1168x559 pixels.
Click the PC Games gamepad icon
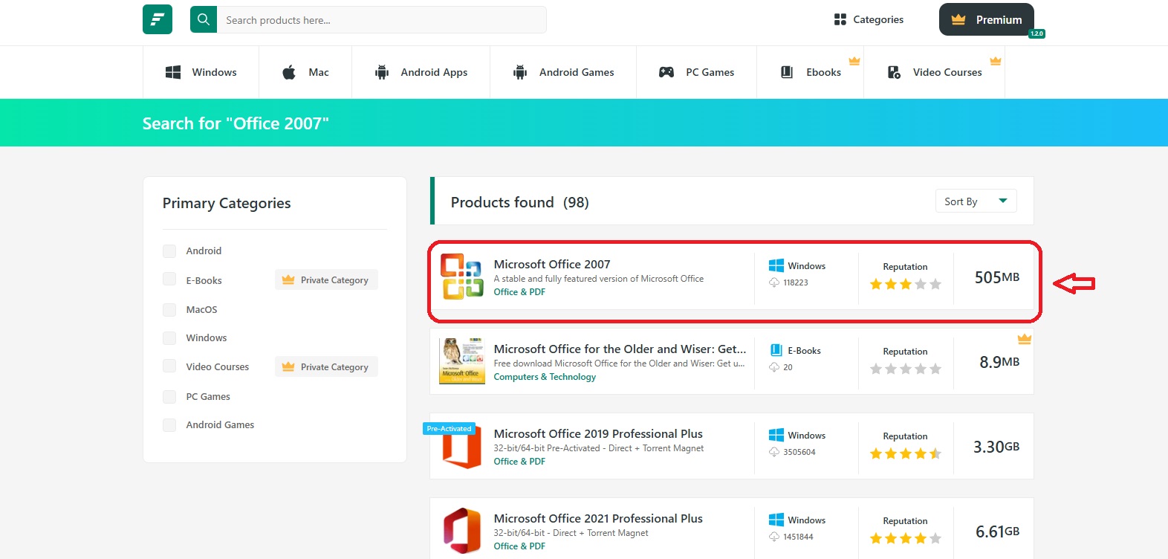[x=666, y=72]
